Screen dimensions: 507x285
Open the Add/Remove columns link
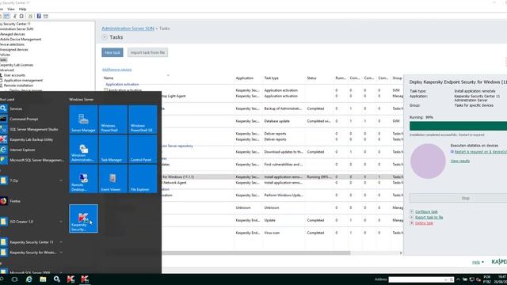(x=116, y=70)
